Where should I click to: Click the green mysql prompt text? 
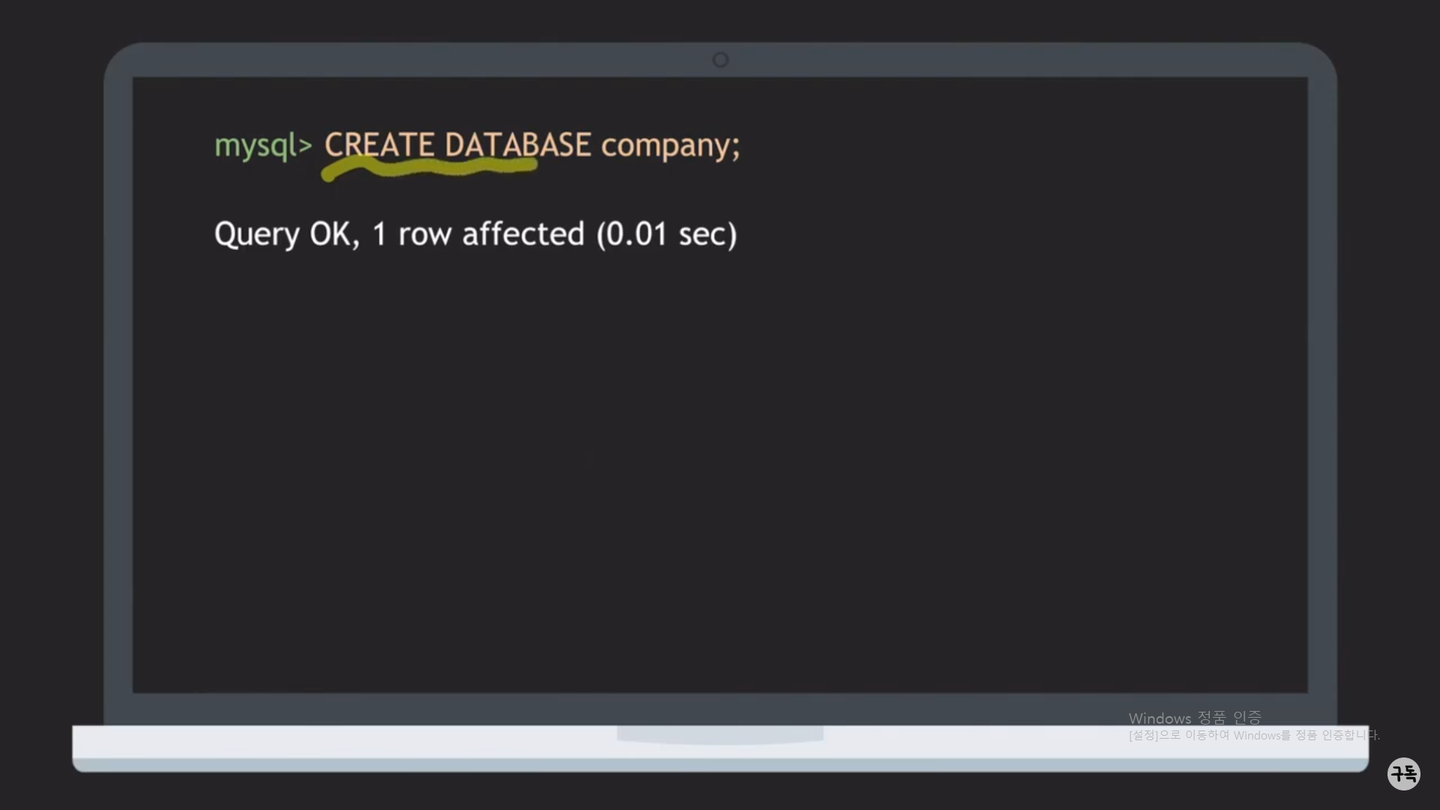pyautogui.click(x=255, y=145)
